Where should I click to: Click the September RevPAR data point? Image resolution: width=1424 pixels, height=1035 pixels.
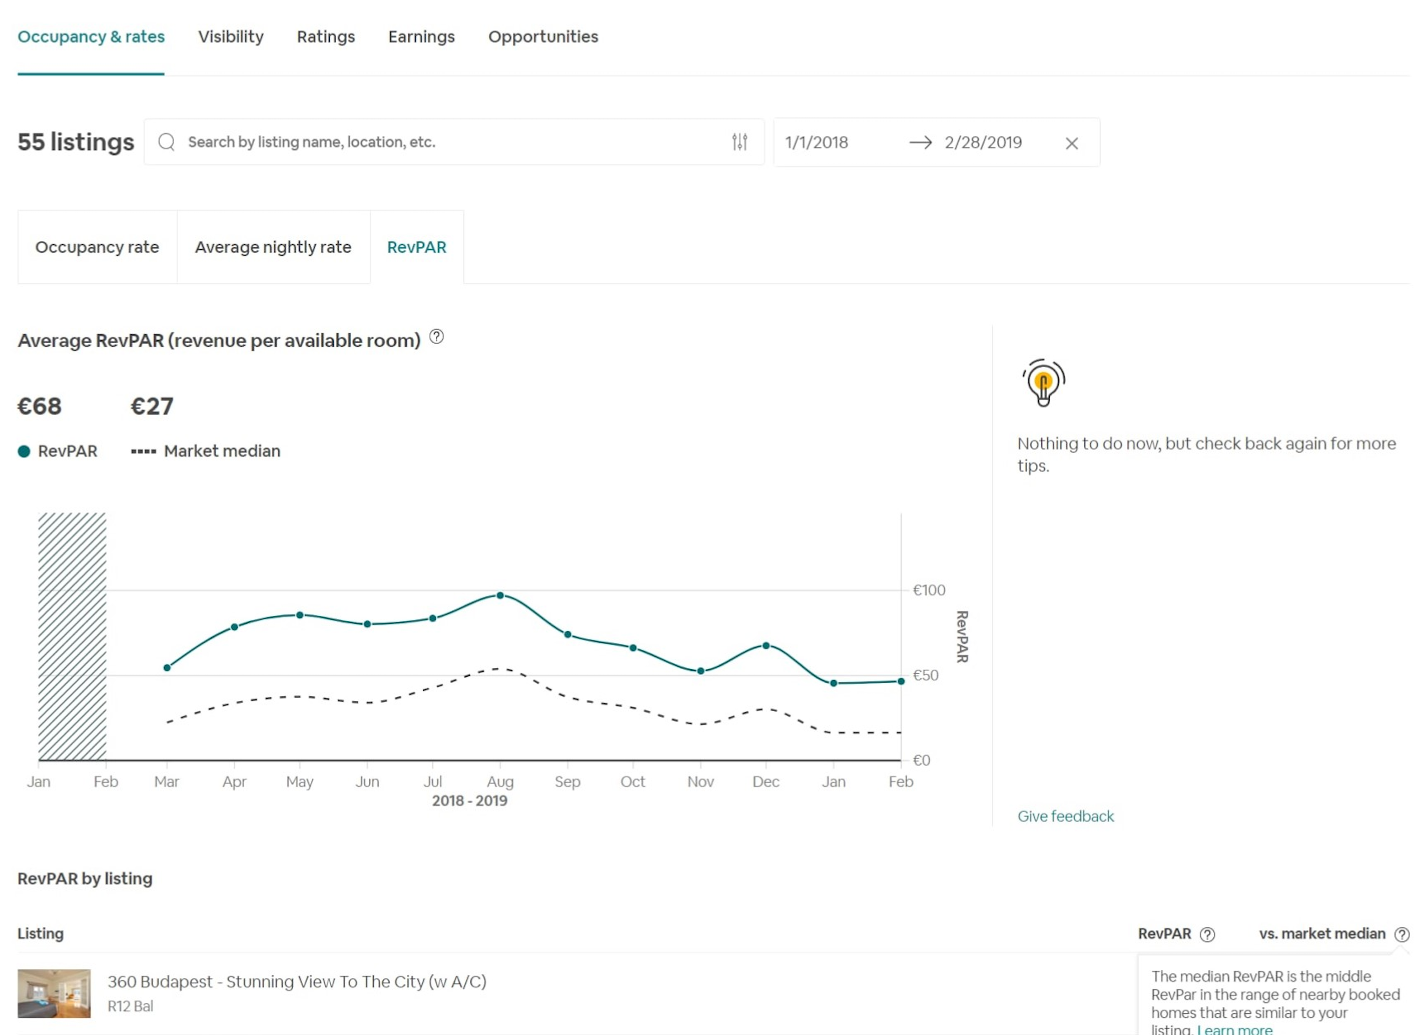pos(568,635)
